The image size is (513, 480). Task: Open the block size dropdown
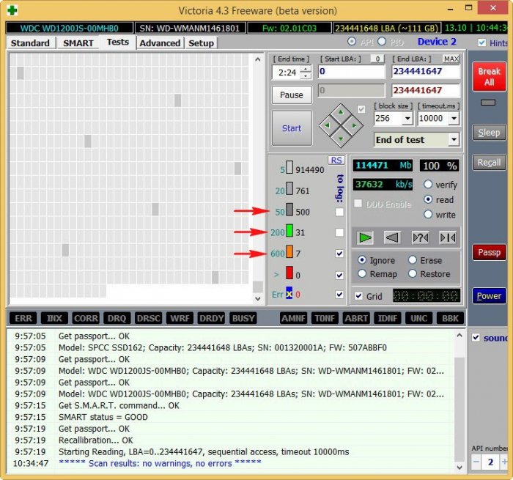click(x=407, y=119)
